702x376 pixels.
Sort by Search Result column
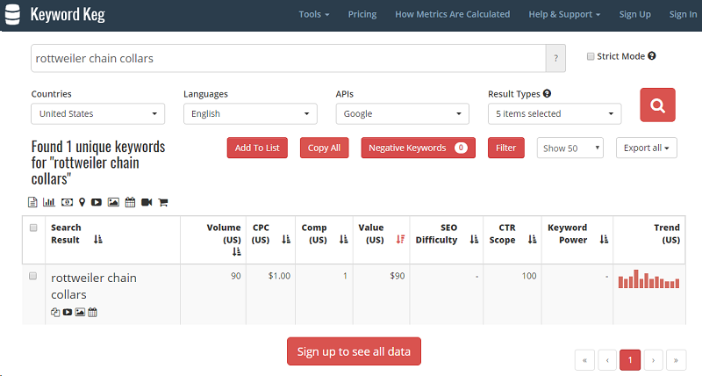(98, 239)
